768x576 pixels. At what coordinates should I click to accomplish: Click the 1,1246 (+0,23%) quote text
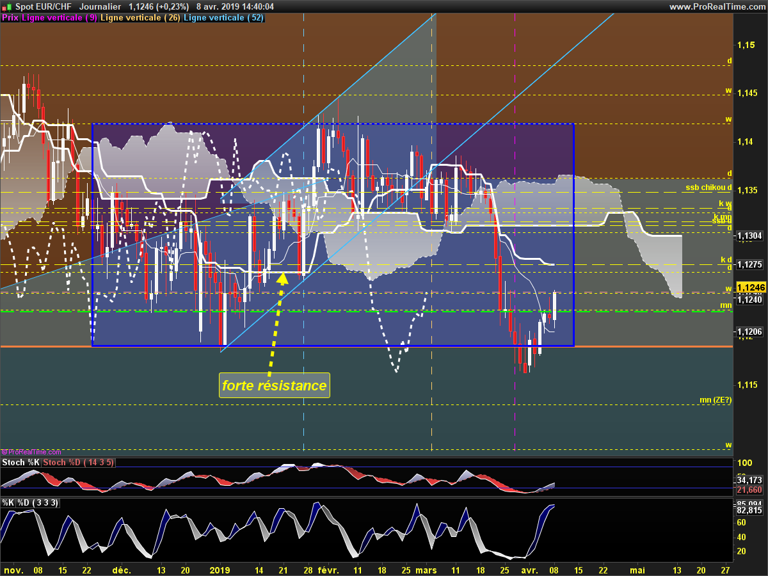click(x=159, y=6)
